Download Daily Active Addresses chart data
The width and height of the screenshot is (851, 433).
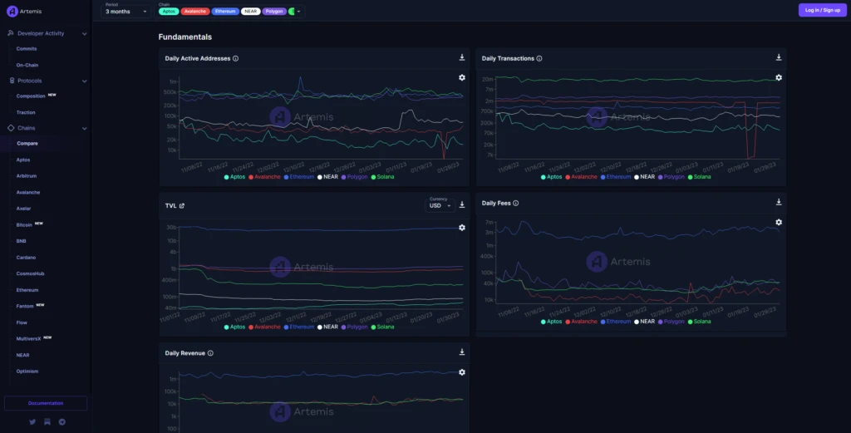[462, 57]
